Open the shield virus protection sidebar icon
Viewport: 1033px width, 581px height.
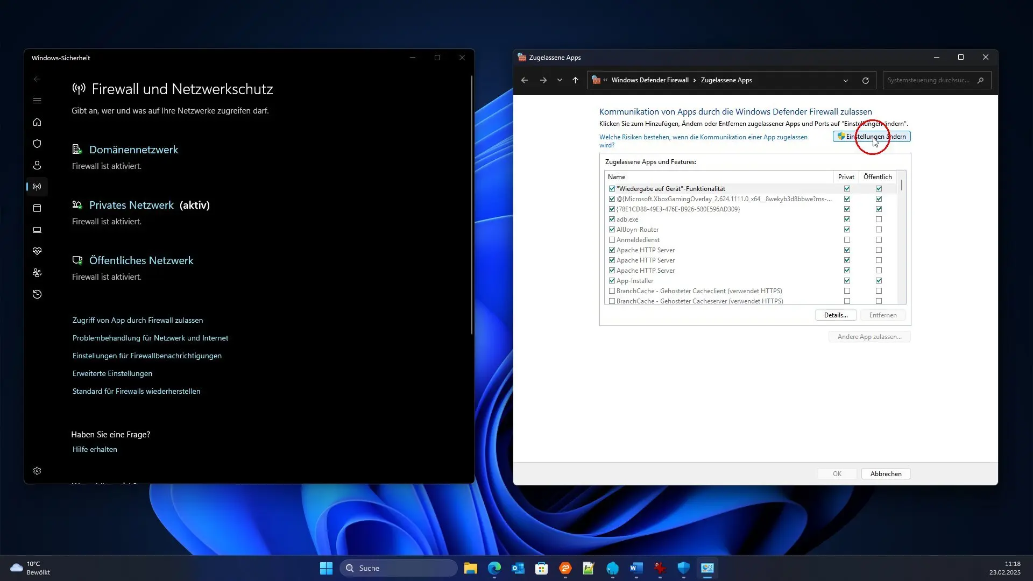click(37, 144)
